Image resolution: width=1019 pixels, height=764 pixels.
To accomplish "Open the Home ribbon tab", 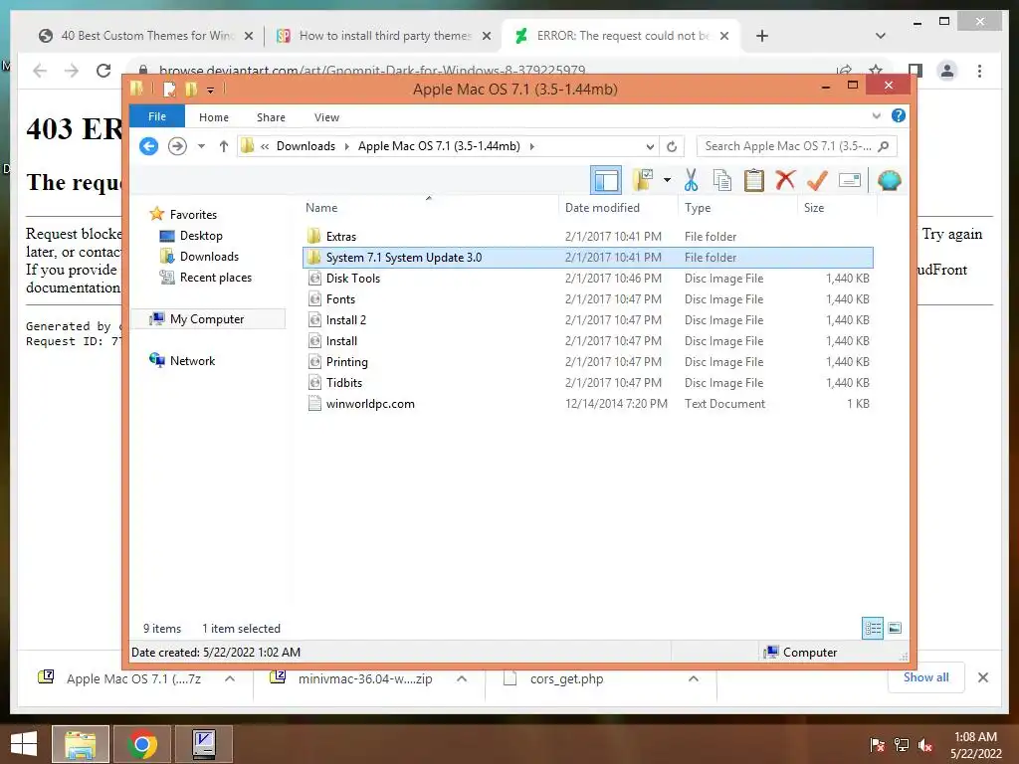I will click(x=214, y=117).
